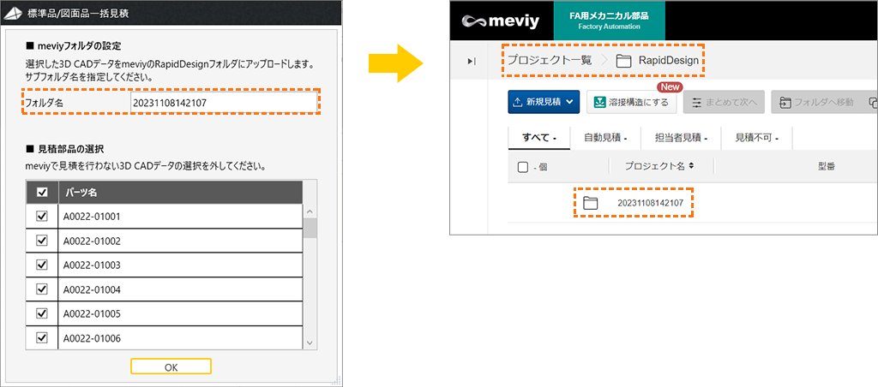Open the 20231108142107 project folder

point(650,203)
